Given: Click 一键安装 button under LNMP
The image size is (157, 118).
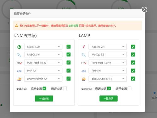Looking at the screenshot, I should click(x=44, y=98).
